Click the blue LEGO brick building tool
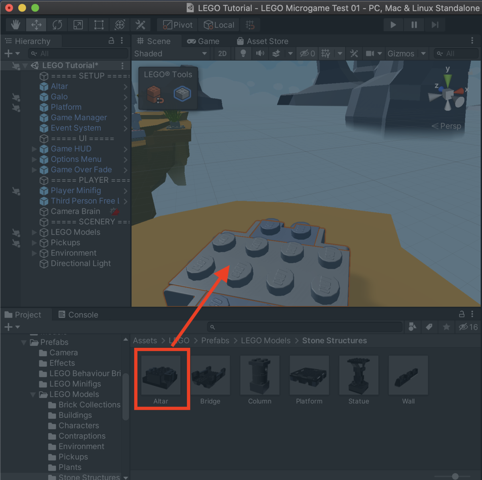 pos(182,94)
